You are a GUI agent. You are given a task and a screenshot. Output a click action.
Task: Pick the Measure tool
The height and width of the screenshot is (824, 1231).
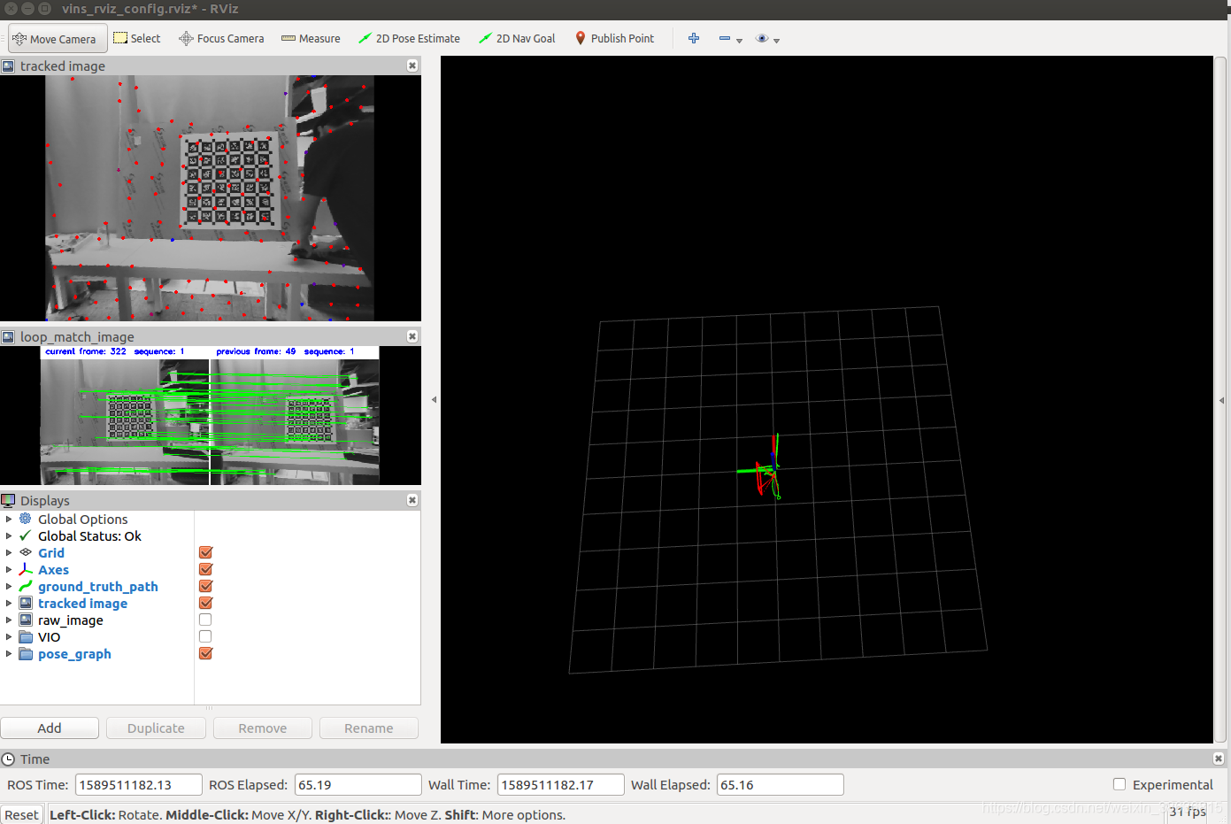[x=311, y=38]
